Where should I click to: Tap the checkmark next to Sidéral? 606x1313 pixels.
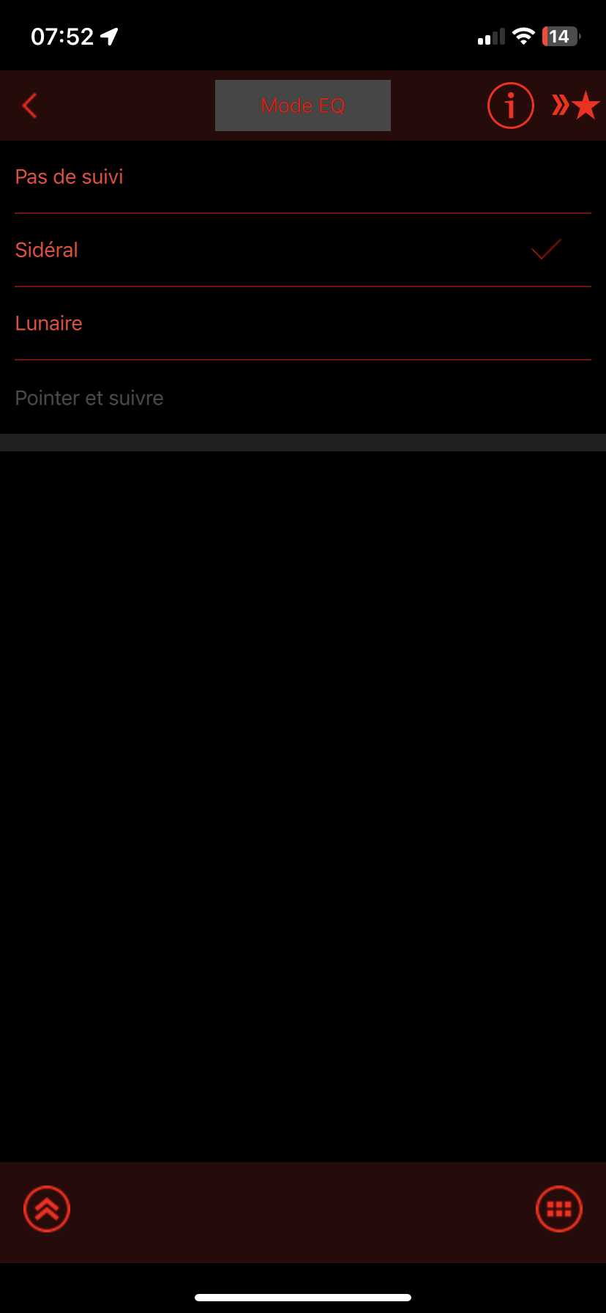(546, 249)
